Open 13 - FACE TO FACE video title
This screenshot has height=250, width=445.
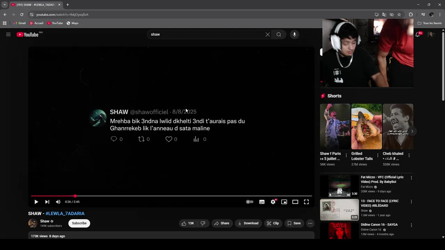coord(380,203)
